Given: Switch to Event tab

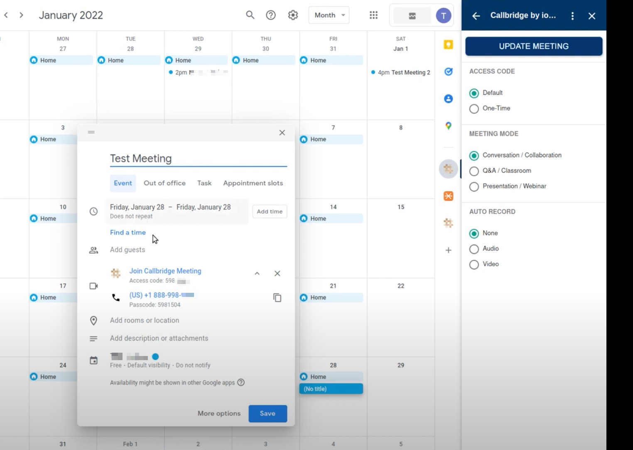Looking at the screenshot, I should click(x=123, y=183).
